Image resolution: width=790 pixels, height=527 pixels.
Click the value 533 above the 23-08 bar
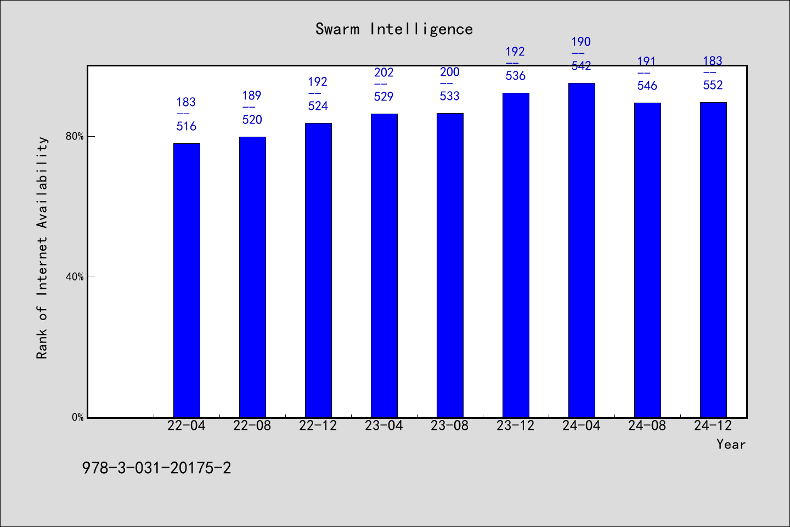(x=450, y=96)
